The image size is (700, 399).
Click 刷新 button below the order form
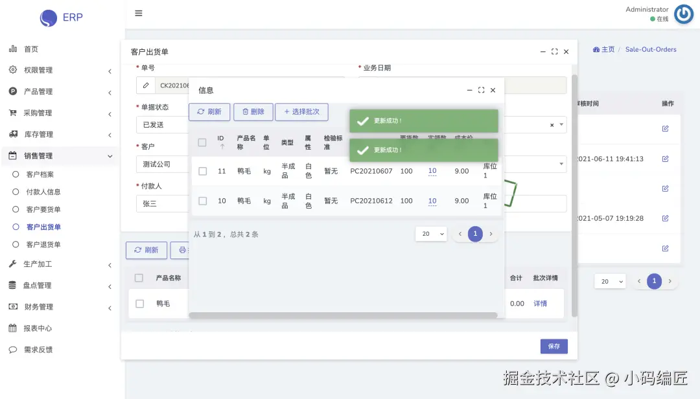146,250
